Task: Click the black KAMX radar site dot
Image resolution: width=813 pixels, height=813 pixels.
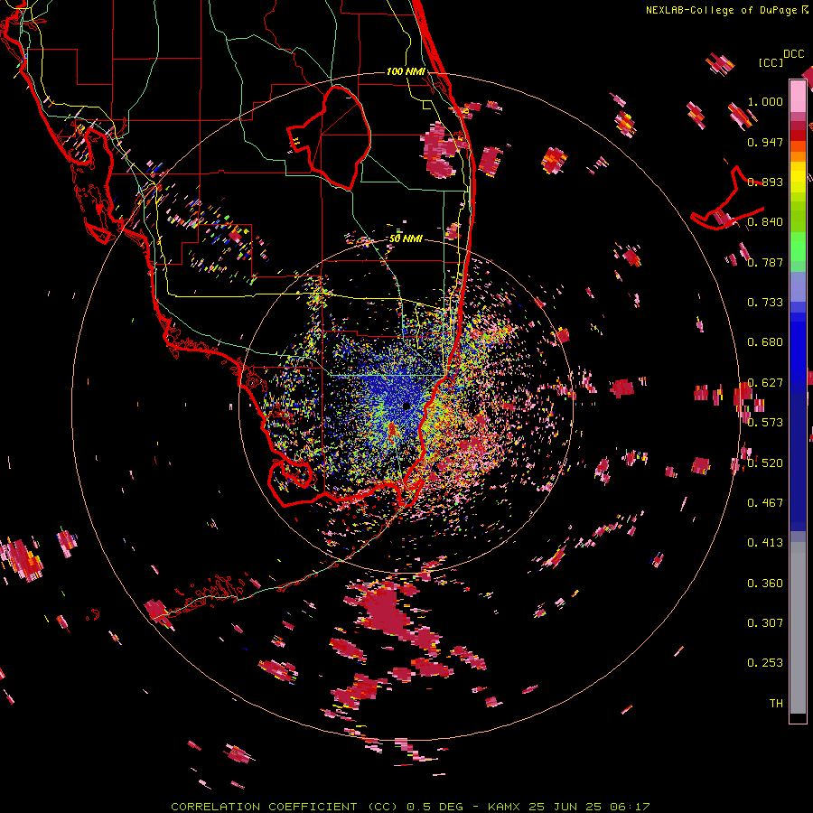Action: (406, 405)
